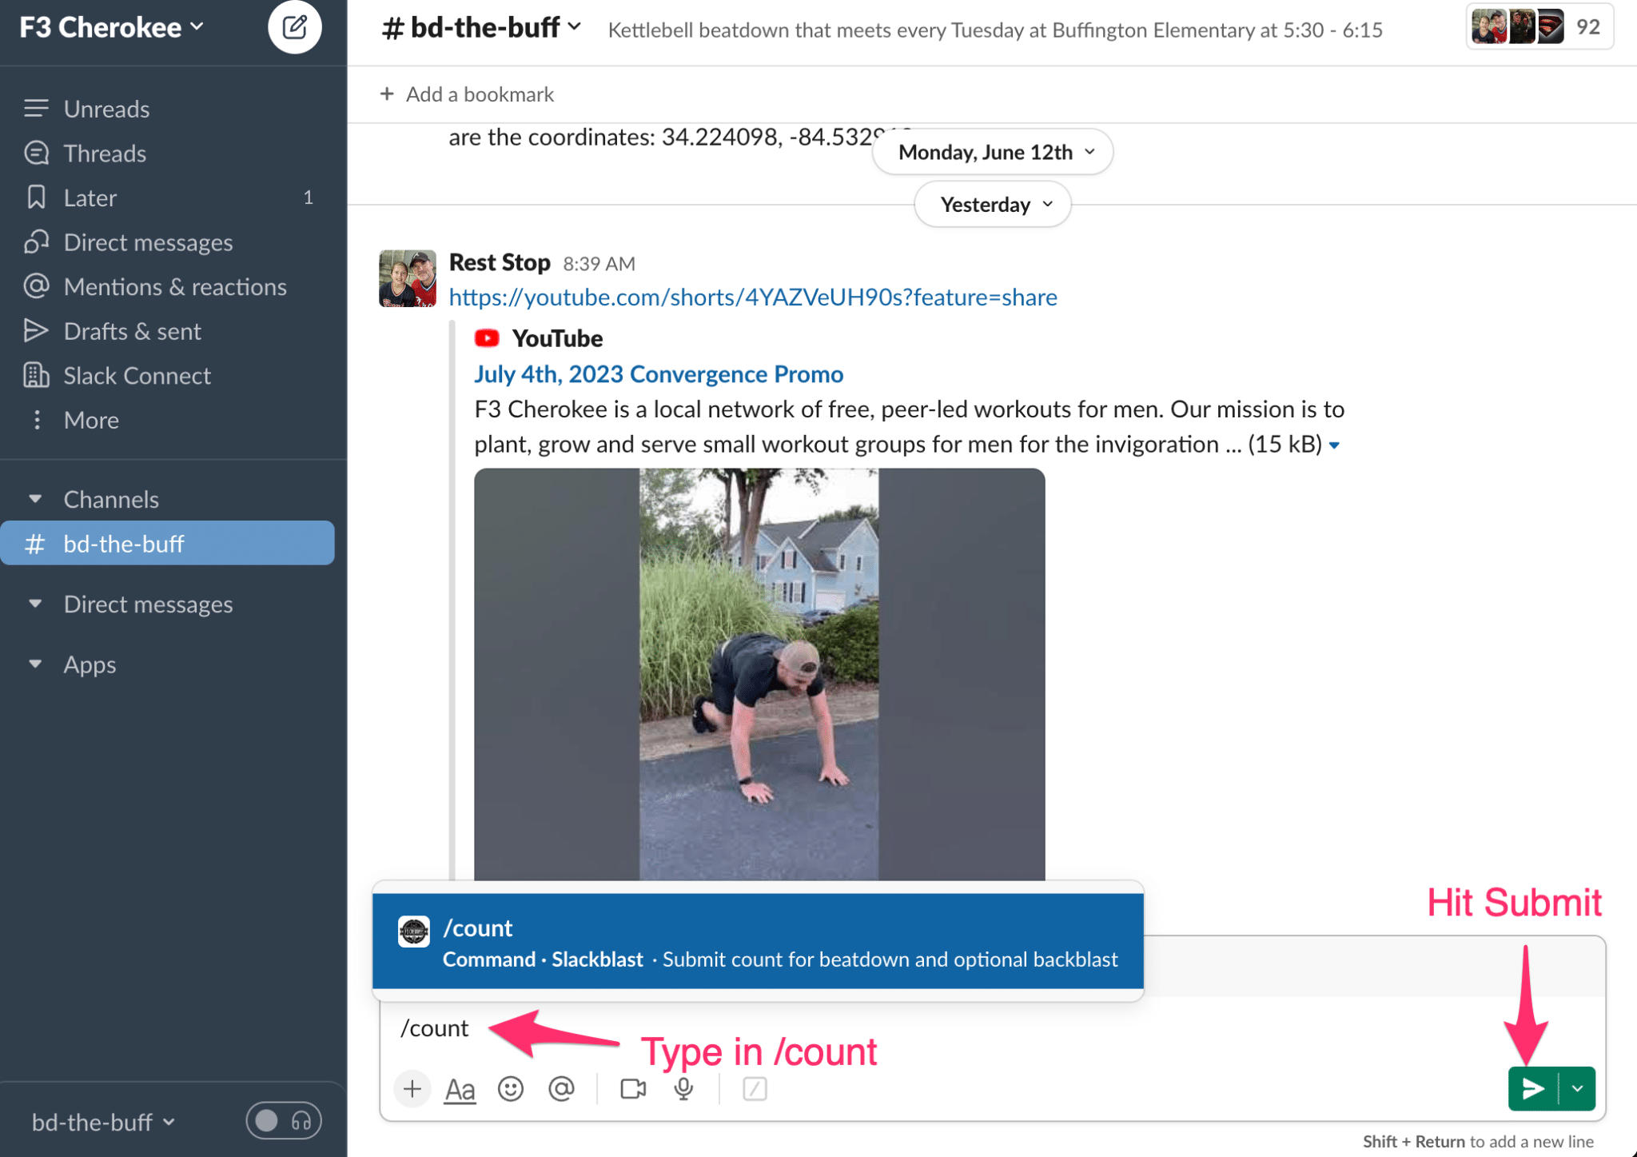Click the mention someone @ icon
Viewport: 1637px width, 1157px height.
pyautogui.click(x=561, y=1089)
